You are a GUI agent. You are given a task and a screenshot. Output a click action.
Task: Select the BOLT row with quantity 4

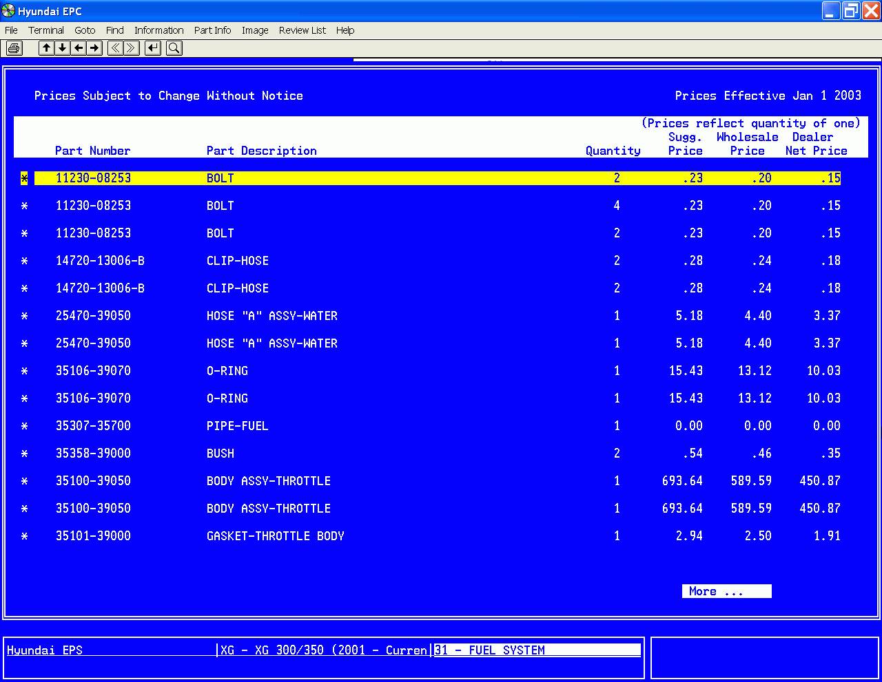pos(431,206)
